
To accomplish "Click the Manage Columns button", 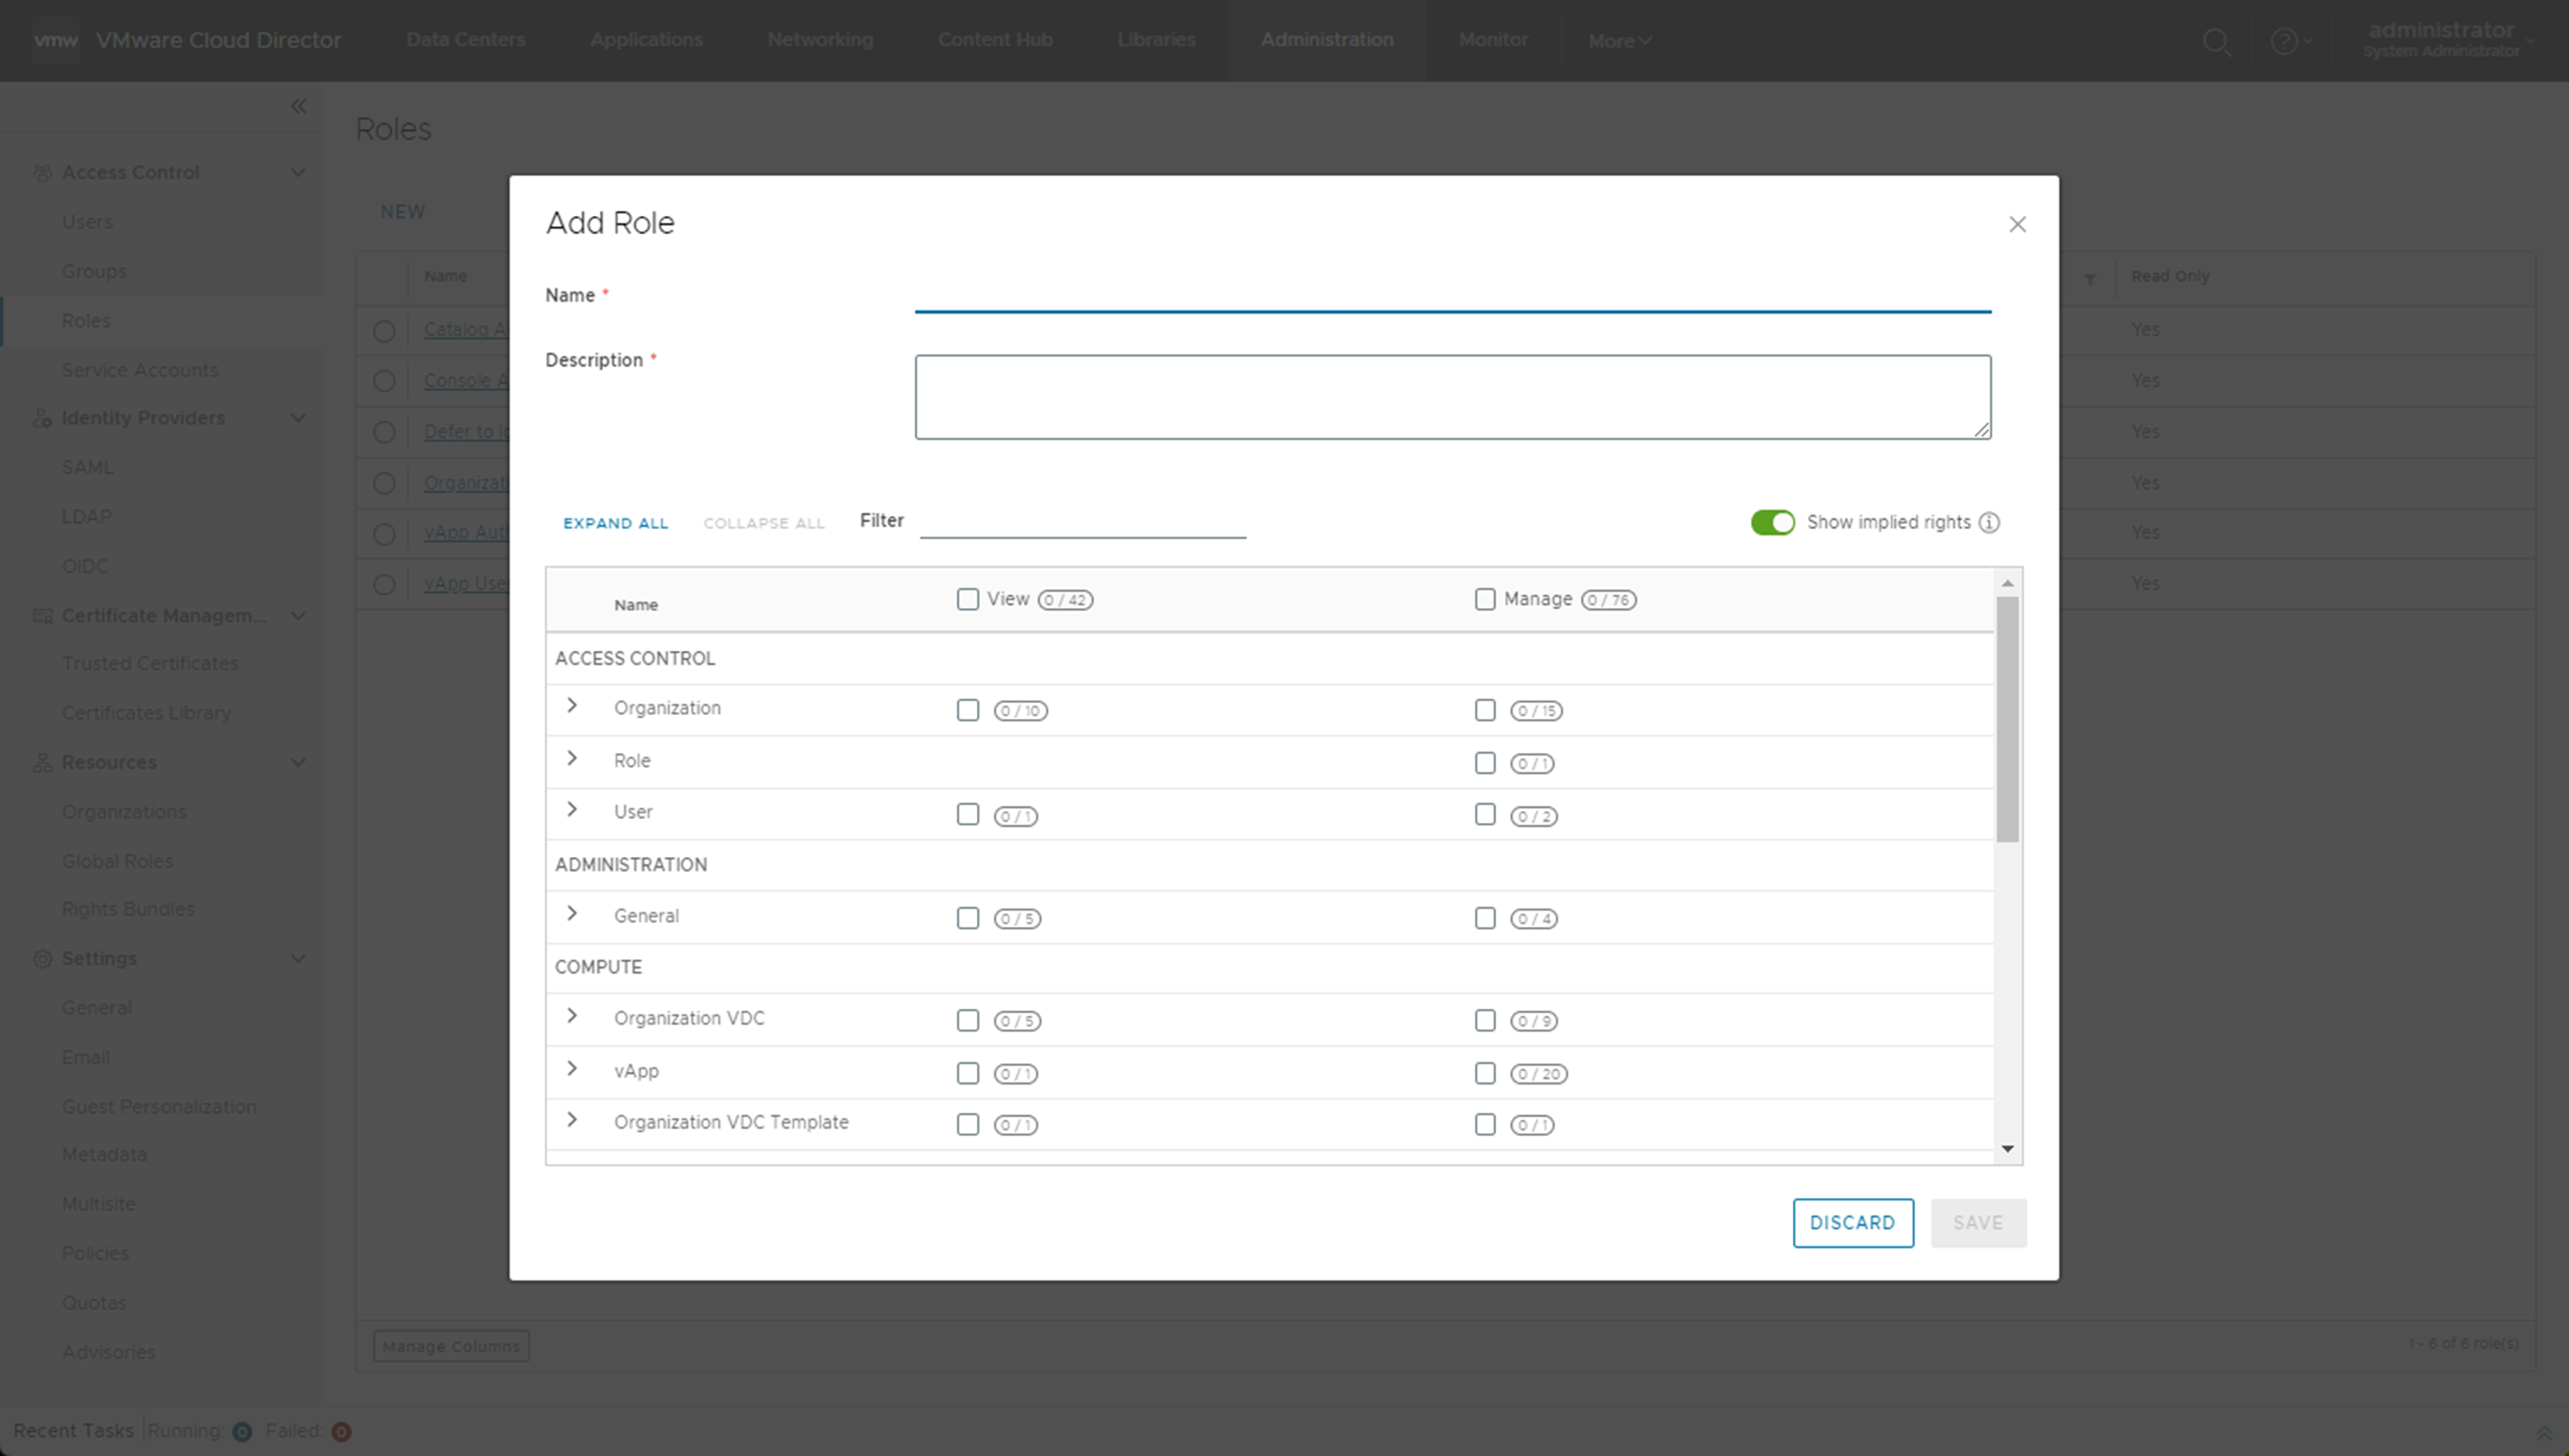I will [x=451, y=1346].
